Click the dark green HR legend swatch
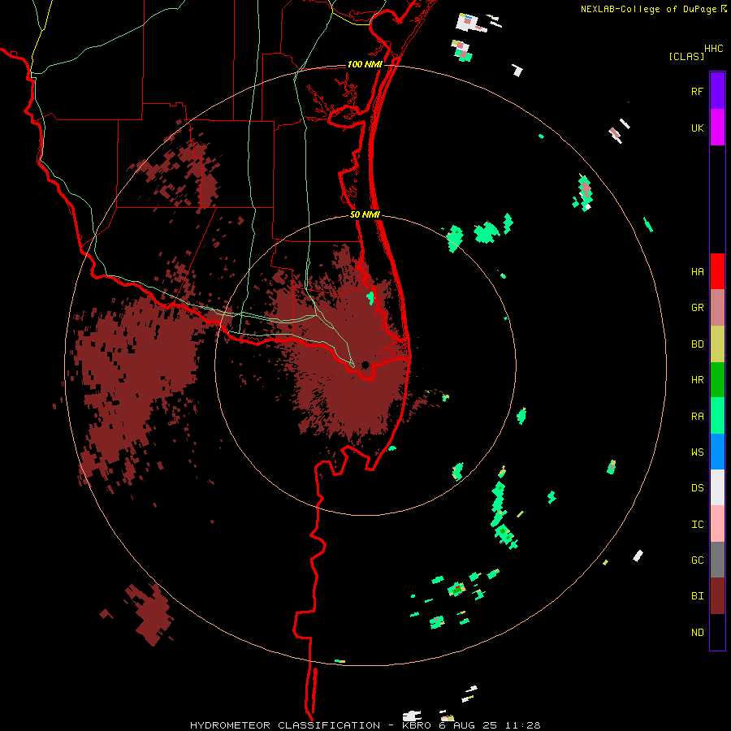The height and width of the screenshot is (731, 731). click(x=717, y=379)
